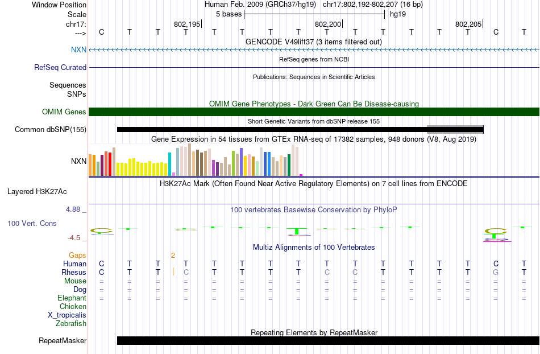Click the Mouse alignment row label

(75, 281)
